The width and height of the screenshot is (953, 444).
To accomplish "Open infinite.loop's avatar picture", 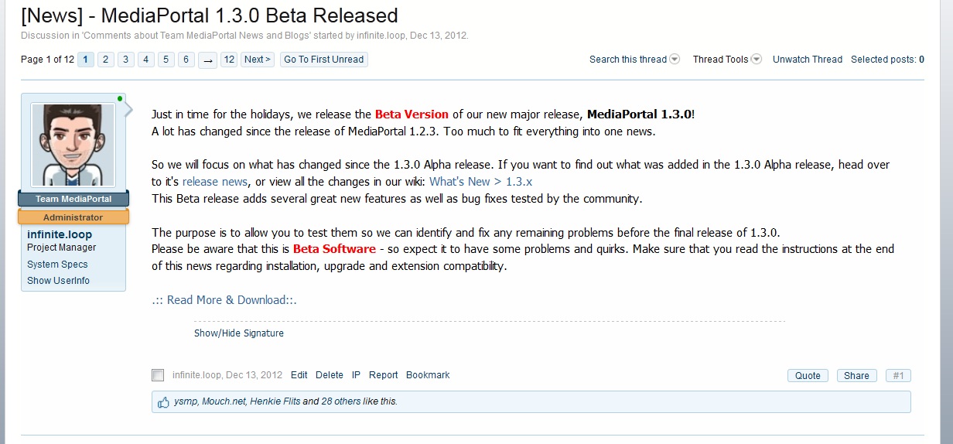I will 73,145.
